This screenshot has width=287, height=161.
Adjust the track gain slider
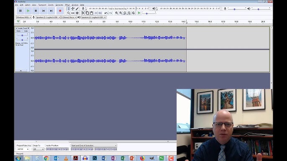(x=22, y=35)
